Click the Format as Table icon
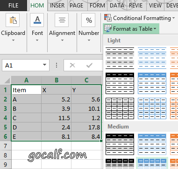 click(108, 28)
